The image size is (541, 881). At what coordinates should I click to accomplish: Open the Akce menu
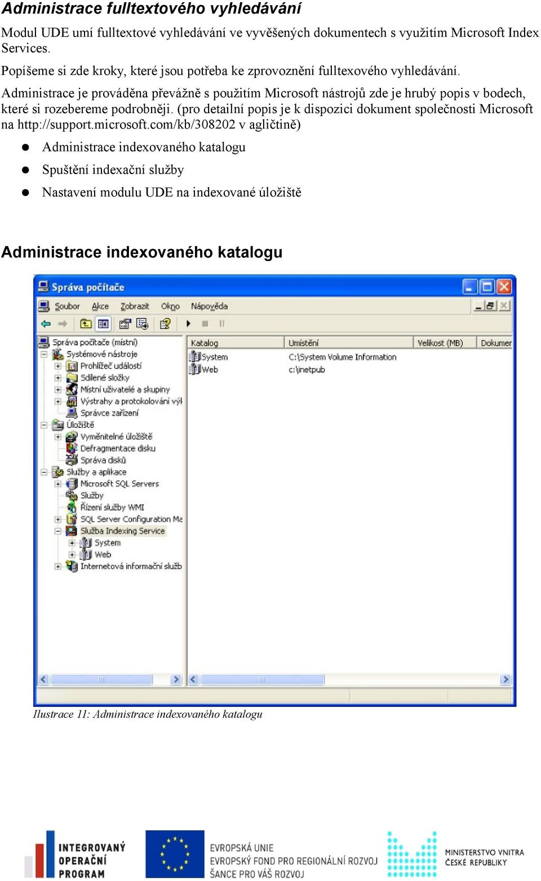pyautogui.click(x=100, y=306)
